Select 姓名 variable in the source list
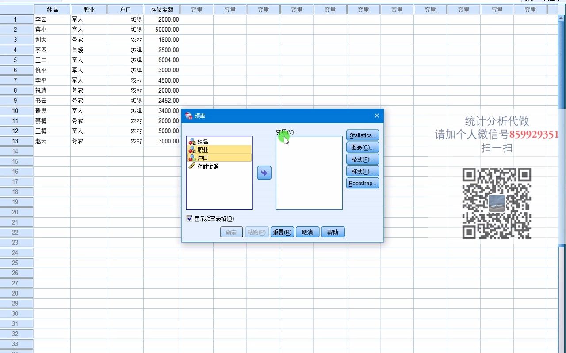The image size is (566, 353). point(220,142)
